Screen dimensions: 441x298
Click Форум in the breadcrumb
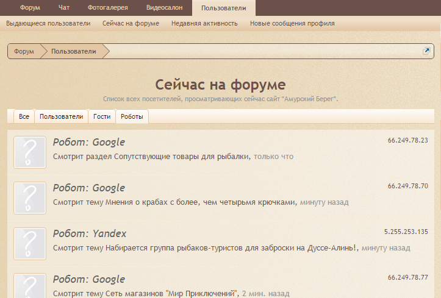(24, 51)
